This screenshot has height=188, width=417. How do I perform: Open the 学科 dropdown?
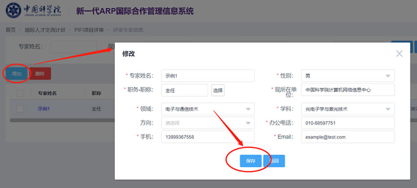347,109
